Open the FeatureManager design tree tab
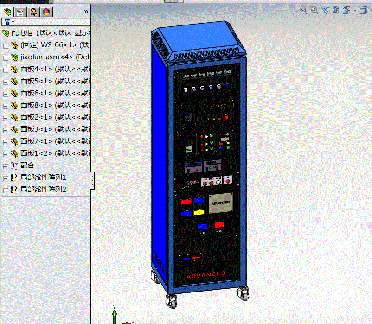 pyautogui.click(x=8, y=12)
